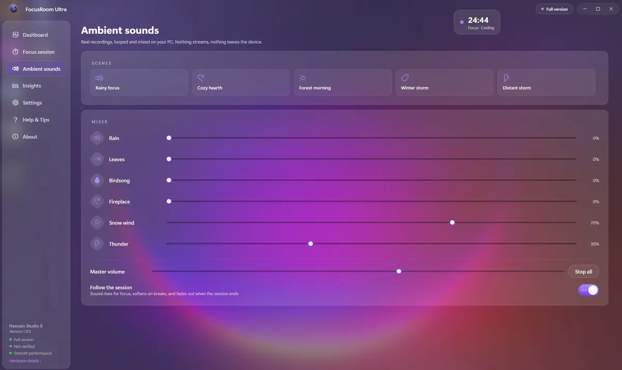
Task: Click the lightning icon on Distant storm scene
Action: [x=506, y=78]
